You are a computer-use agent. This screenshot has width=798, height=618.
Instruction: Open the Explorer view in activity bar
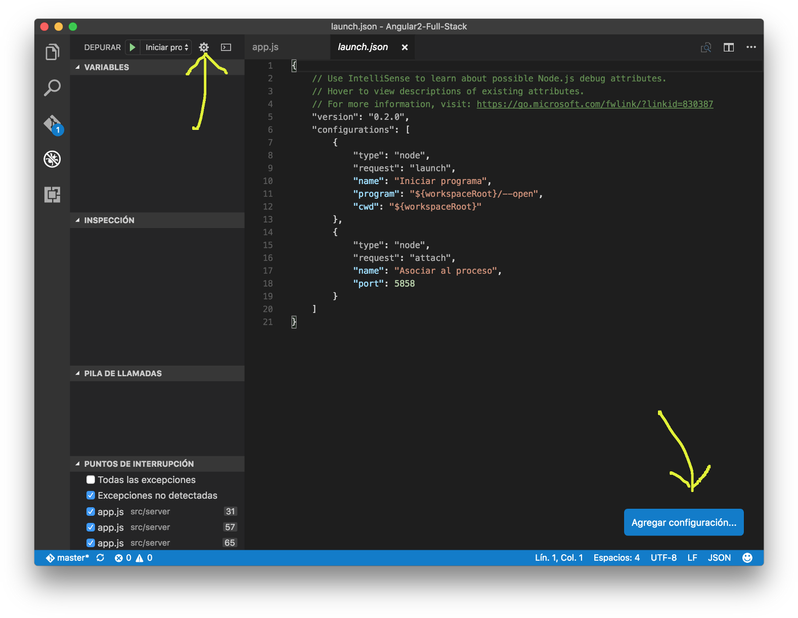(x=52, y=52)
